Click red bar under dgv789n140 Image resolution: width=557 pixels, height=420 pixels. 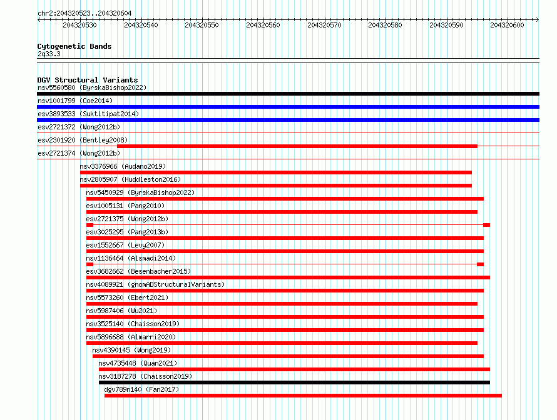tap(303, 396)
